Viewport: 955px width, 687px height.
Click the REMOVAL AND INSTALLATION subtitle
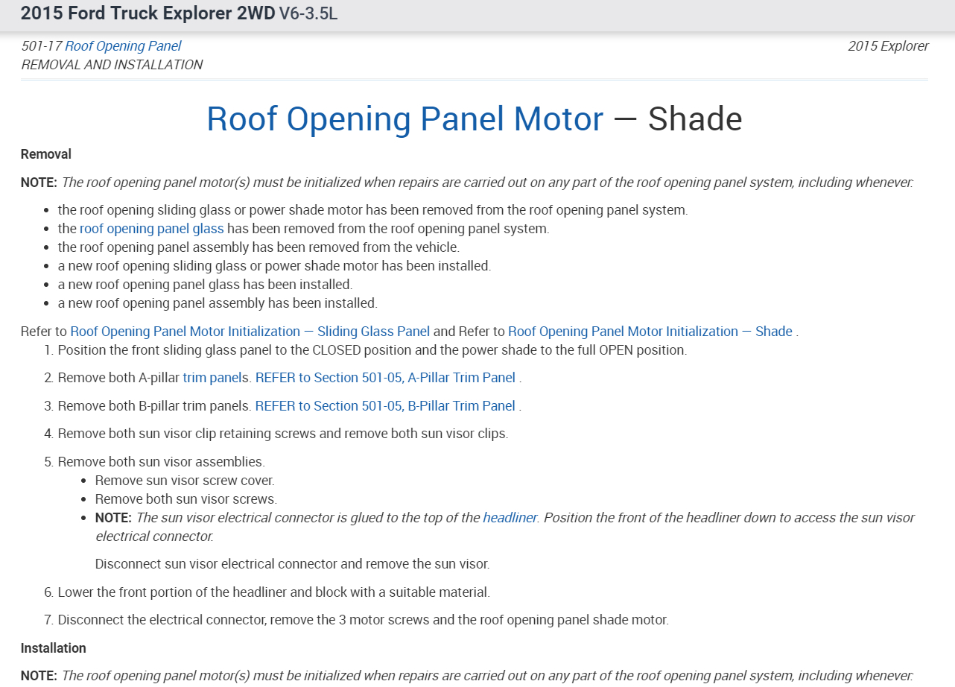click(112, 65)
